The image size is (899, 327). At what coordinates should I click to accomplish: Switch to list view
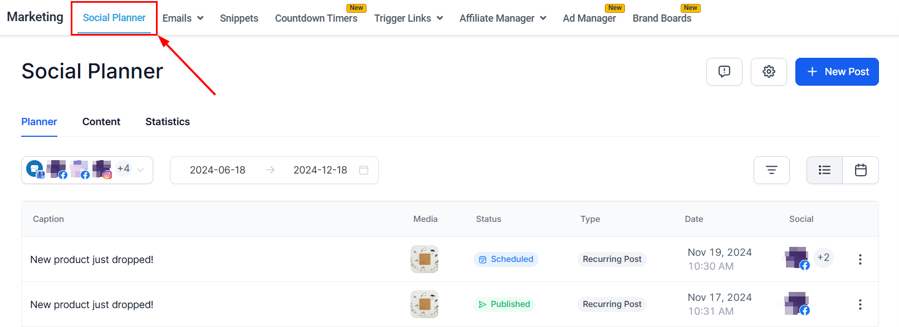(824, 170)
